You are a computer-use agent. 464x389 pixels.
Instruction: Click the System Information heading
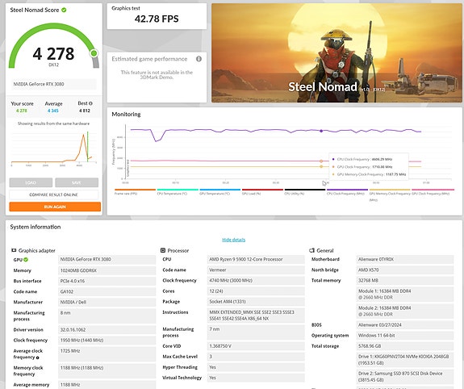[36, 227]
